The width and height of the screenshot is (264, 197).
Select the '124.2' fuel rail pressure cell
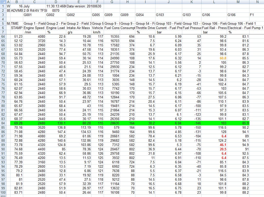click(214, 140)
